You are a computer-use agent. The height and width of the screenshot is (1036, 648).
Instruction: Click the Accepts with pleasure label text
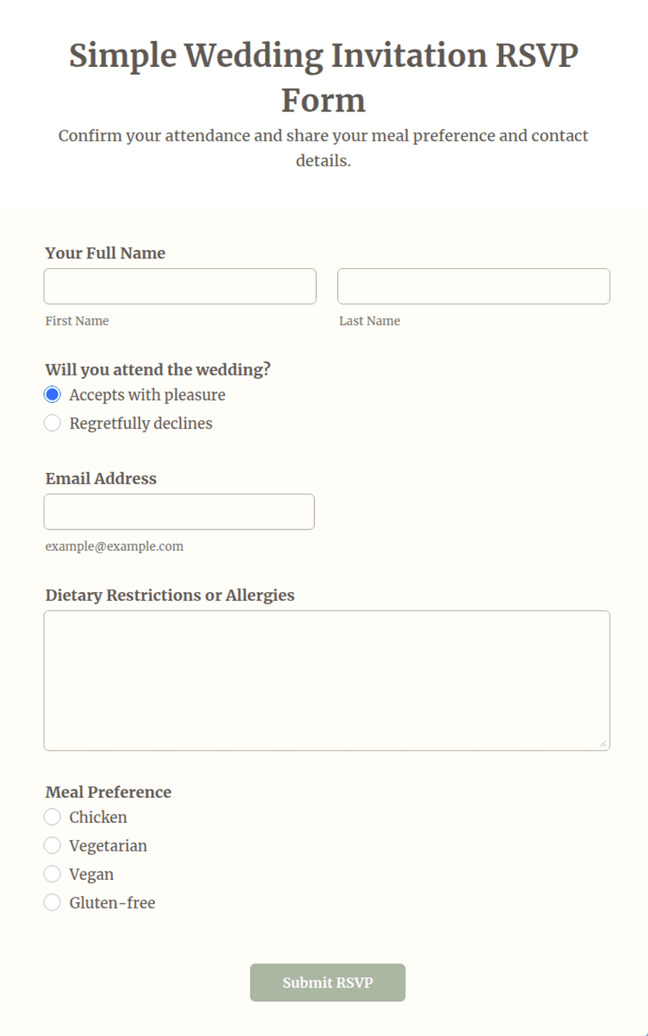pyautogui.click(x=148, y=395)
